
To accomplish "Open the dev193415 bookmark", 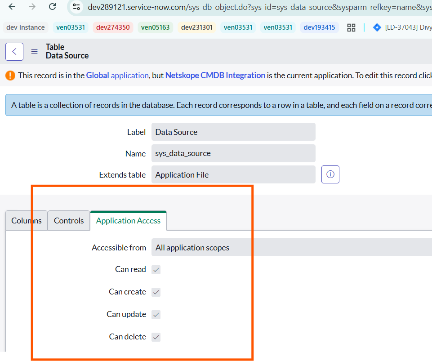I will pyautogui.click(x=319, y=27).
